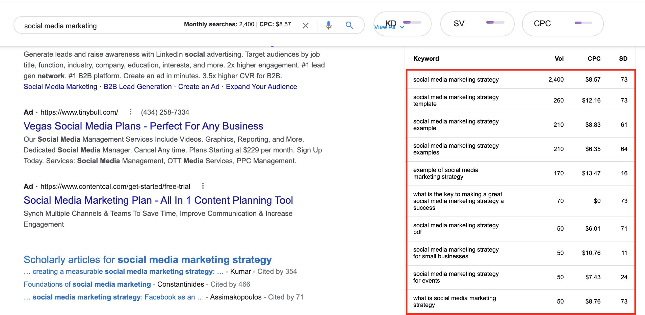The width and height of the screenshot is (645, 315).
Task: Open the 'Expand Your Audience' sitelink
Action: 262,86
